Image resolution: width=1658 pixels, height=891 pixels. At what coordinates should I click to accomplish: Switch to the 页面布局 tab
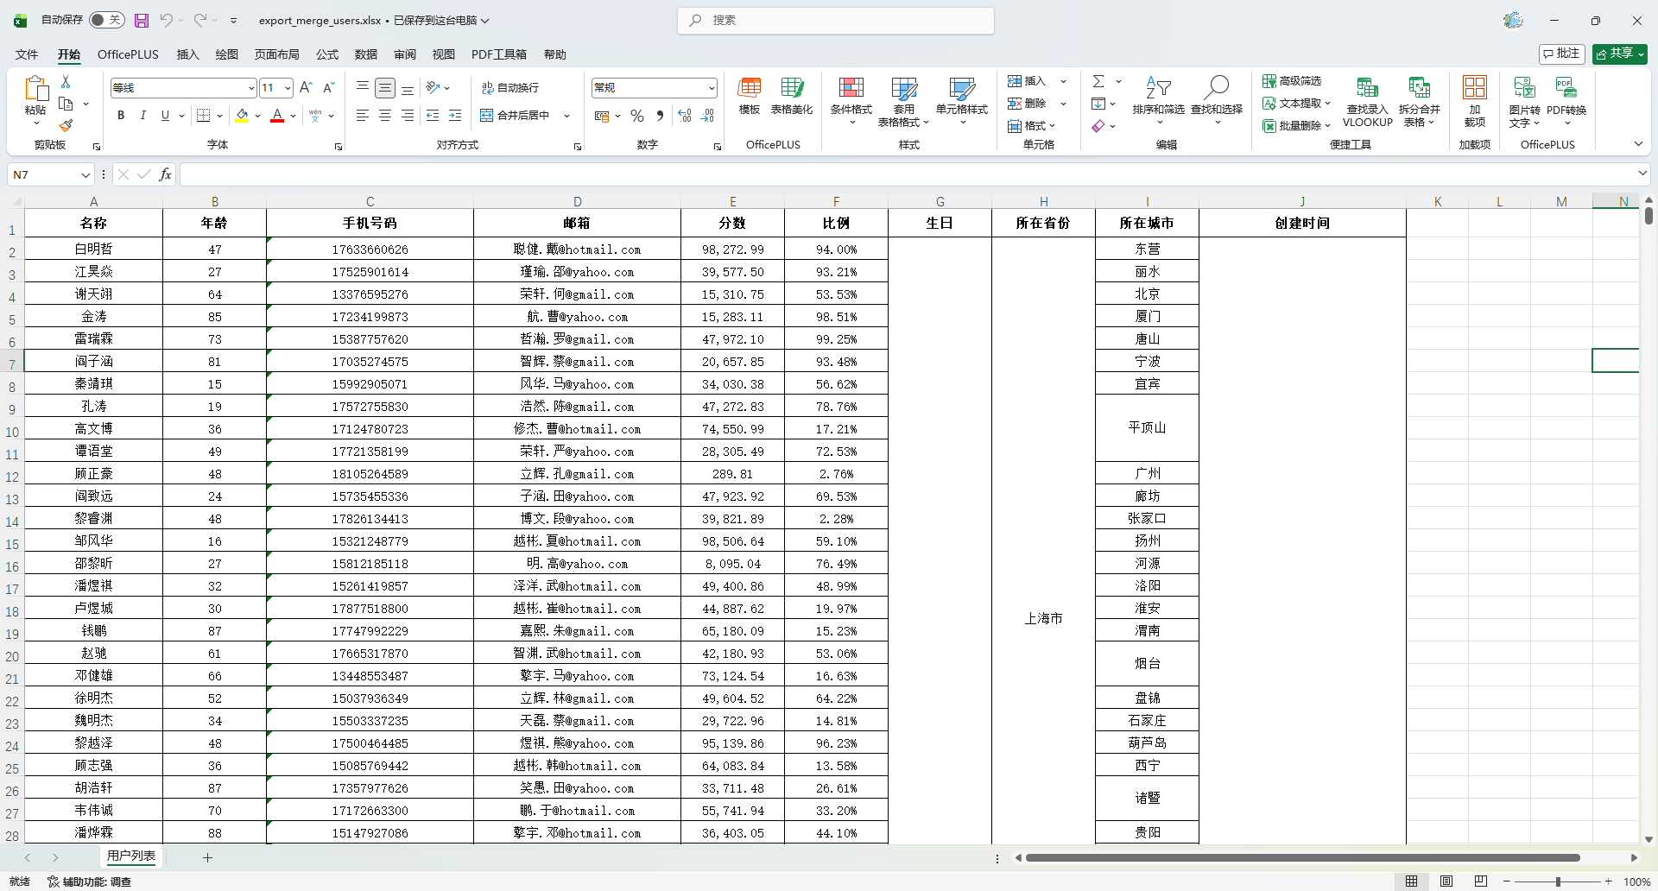[276, 54]
